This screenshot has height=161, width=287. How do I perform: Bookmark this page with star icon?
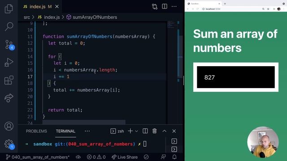268,9
